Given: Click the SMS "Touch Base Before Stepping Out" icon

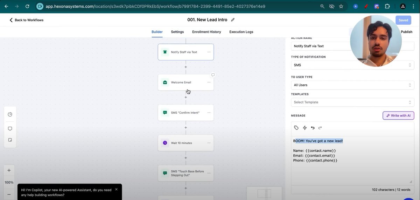Looking at the screenshot, I should point(165,173).
